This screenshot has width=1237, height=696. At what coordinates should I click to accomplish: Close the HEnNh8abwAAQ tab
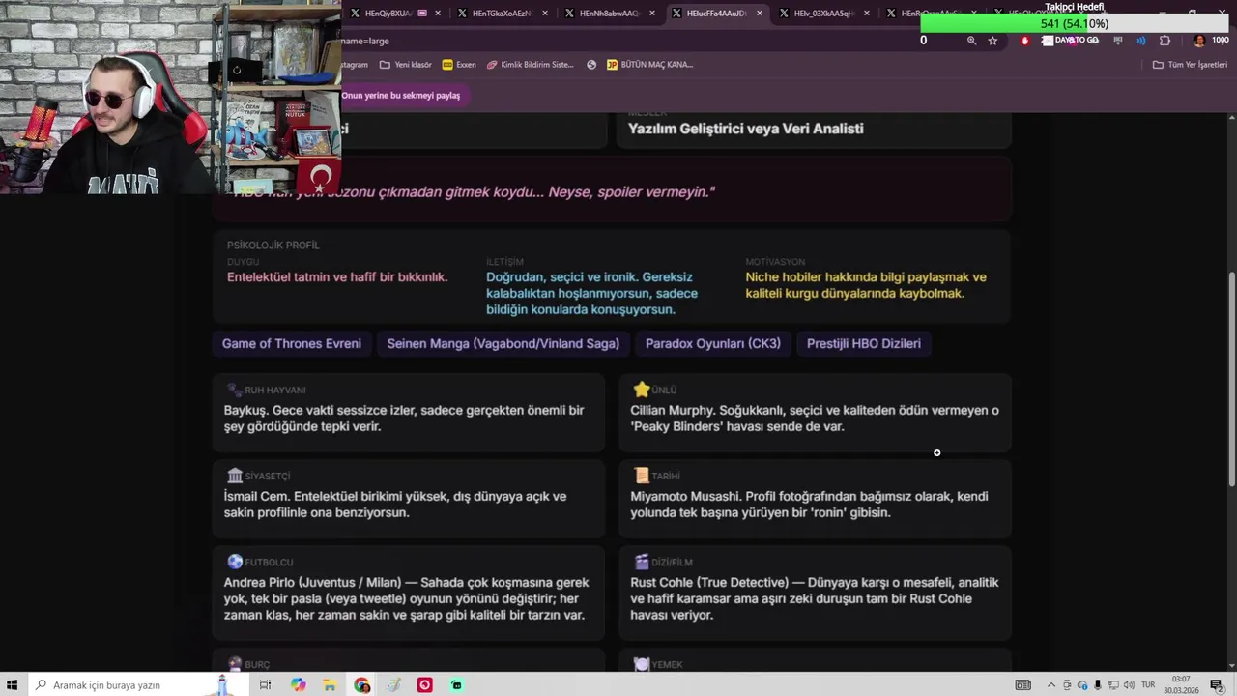point(652,14)
